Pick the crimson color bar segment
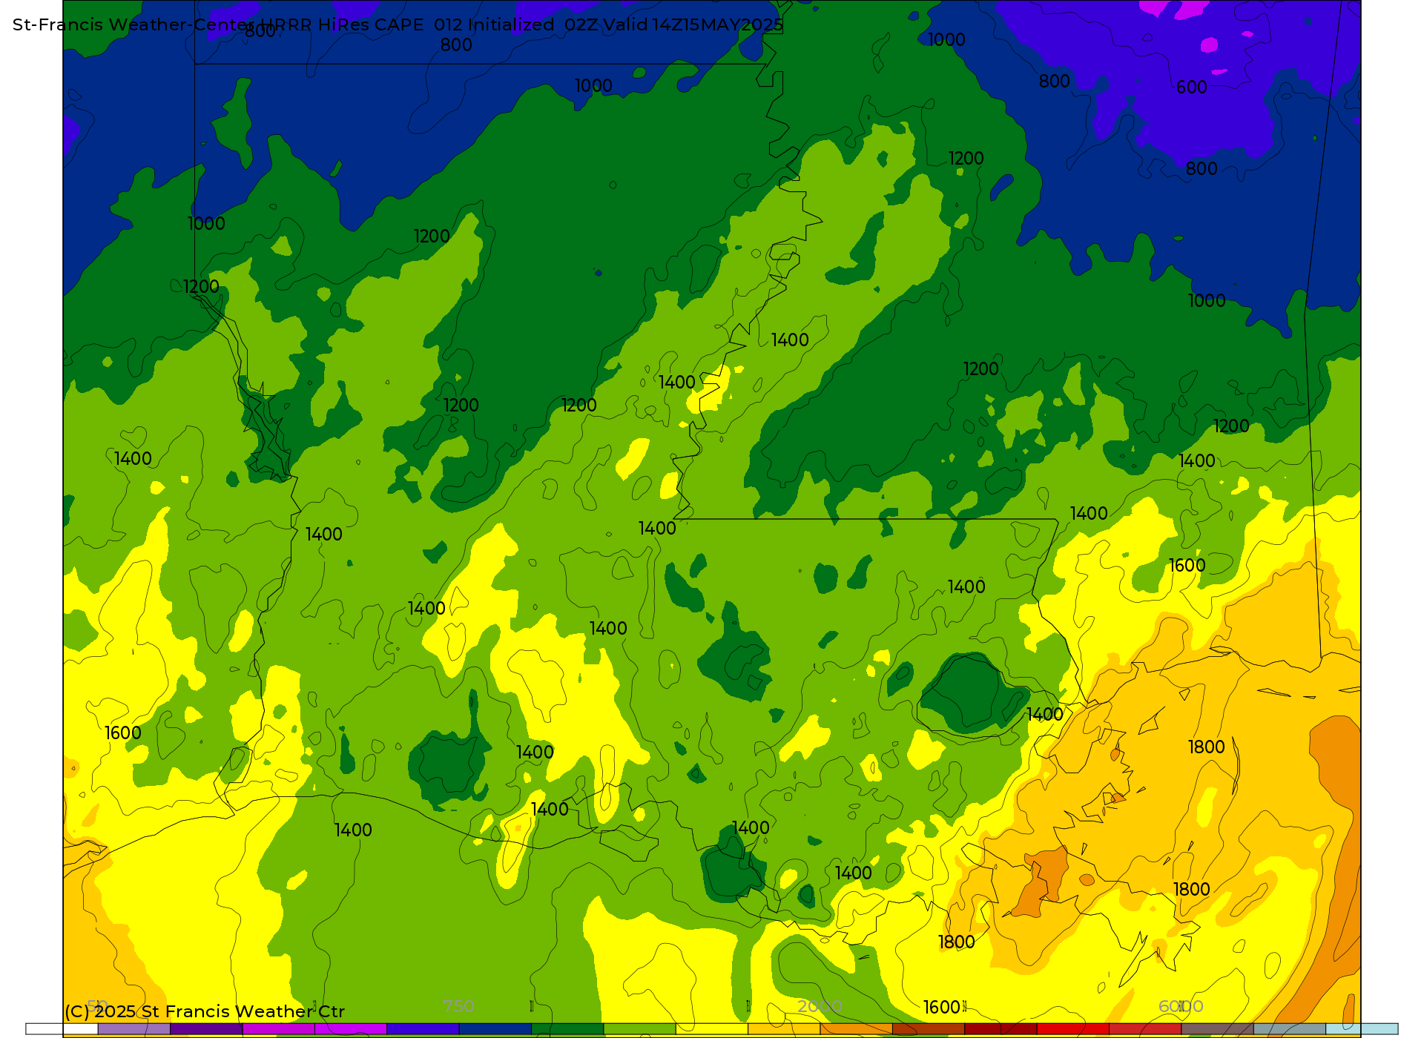1424x1038 pixels. [x=1145, y=1029]
